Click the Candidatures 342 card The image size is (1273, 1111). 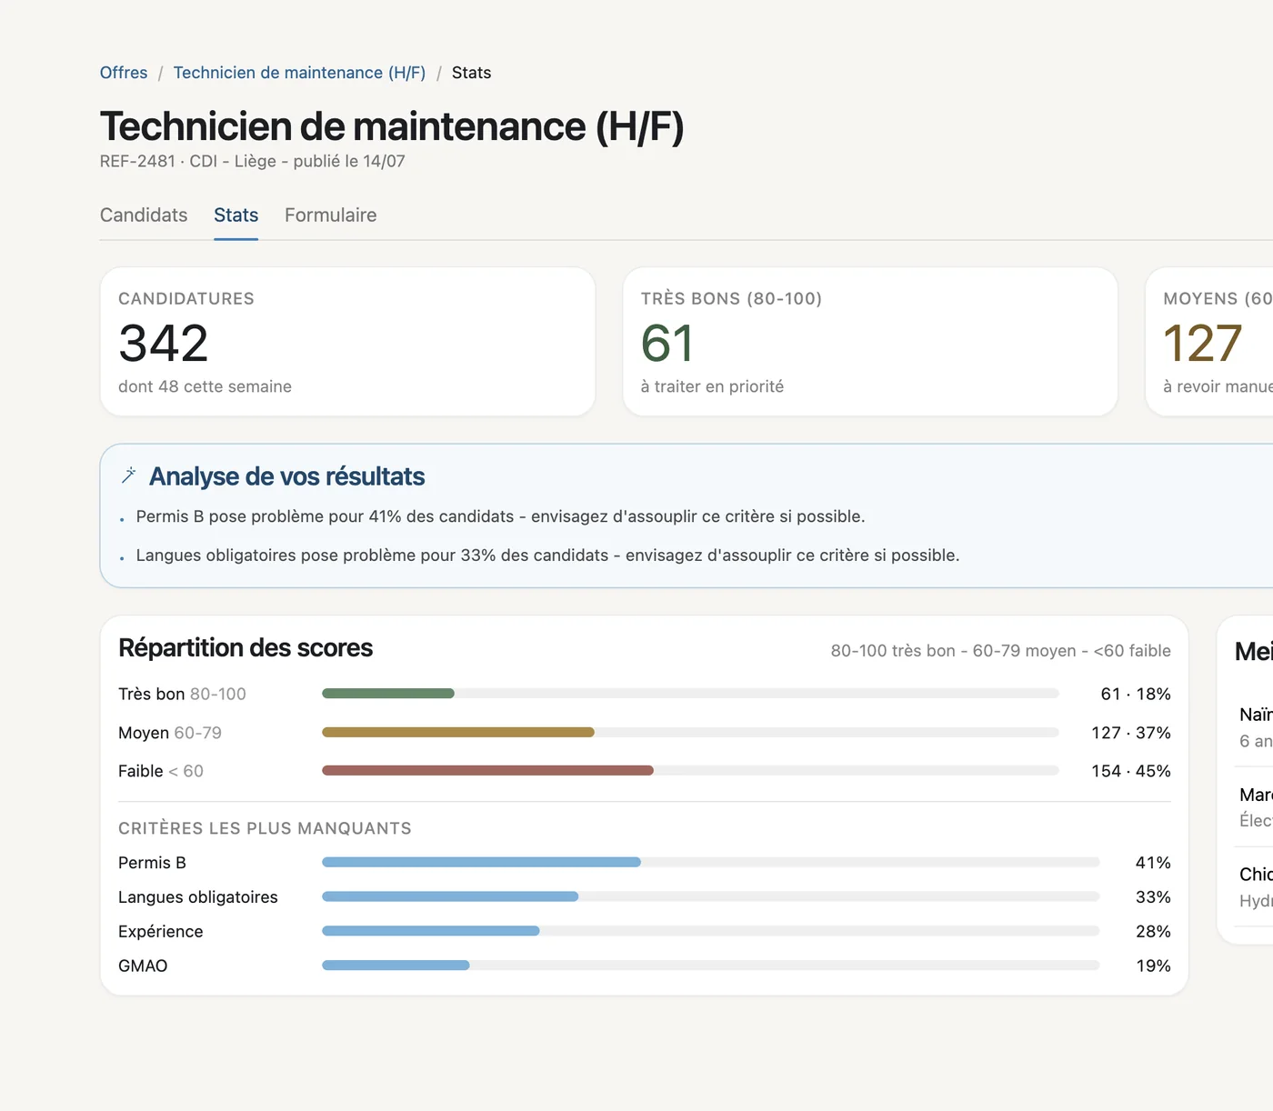point(347,342)
